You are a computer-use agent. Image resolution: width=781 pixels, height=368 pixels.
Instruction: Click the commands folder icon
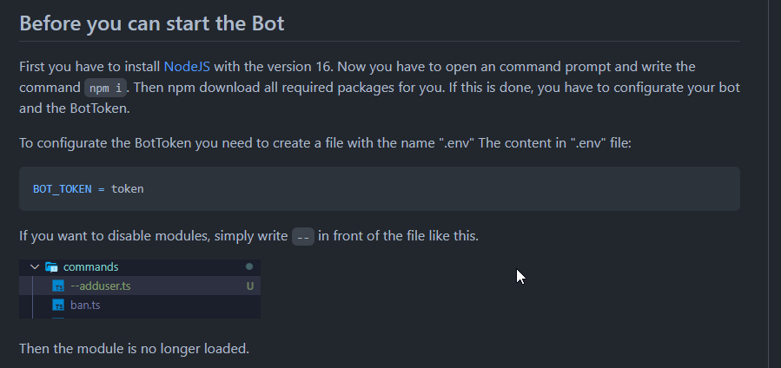click(51, 267)
